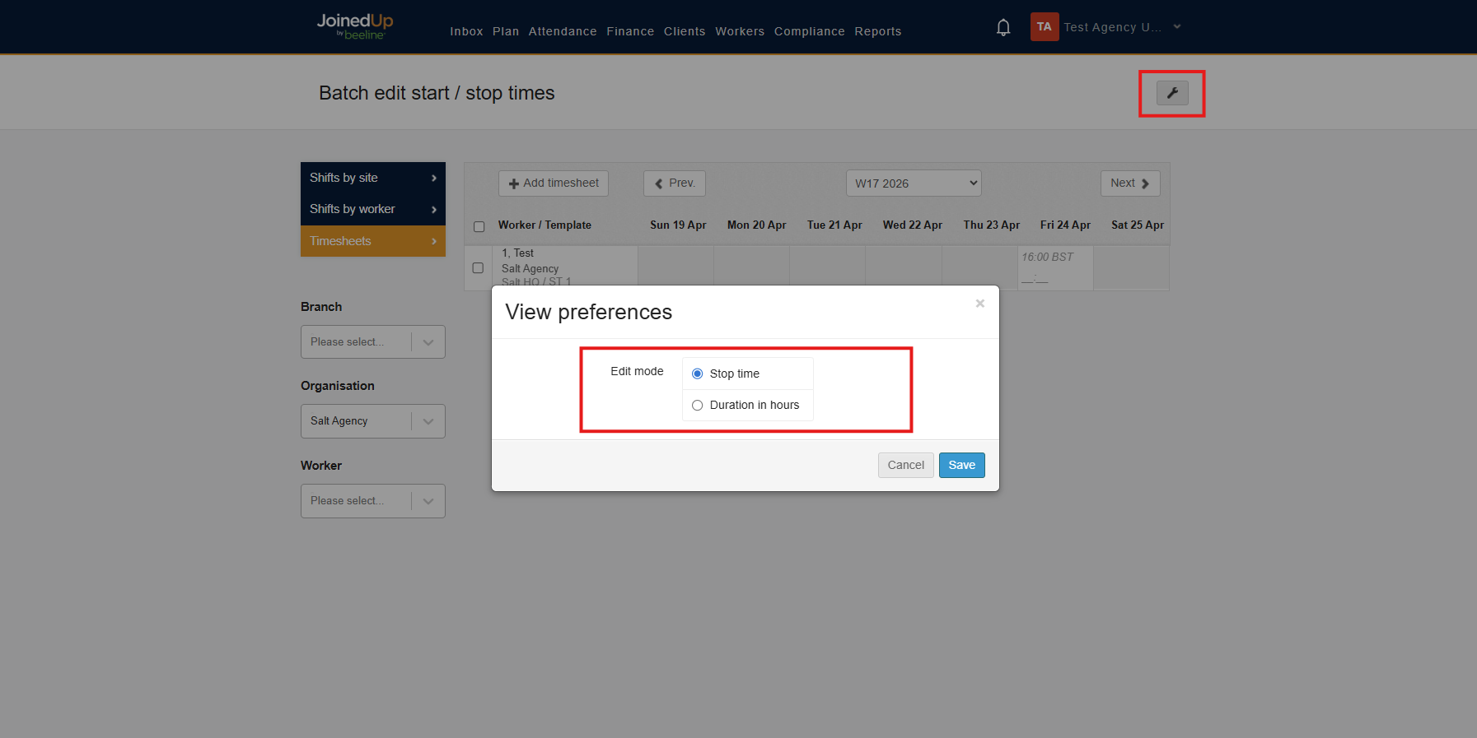This screenshot has width=1477, height=738.
Task: Open the Workers menu
Action: 740,31
